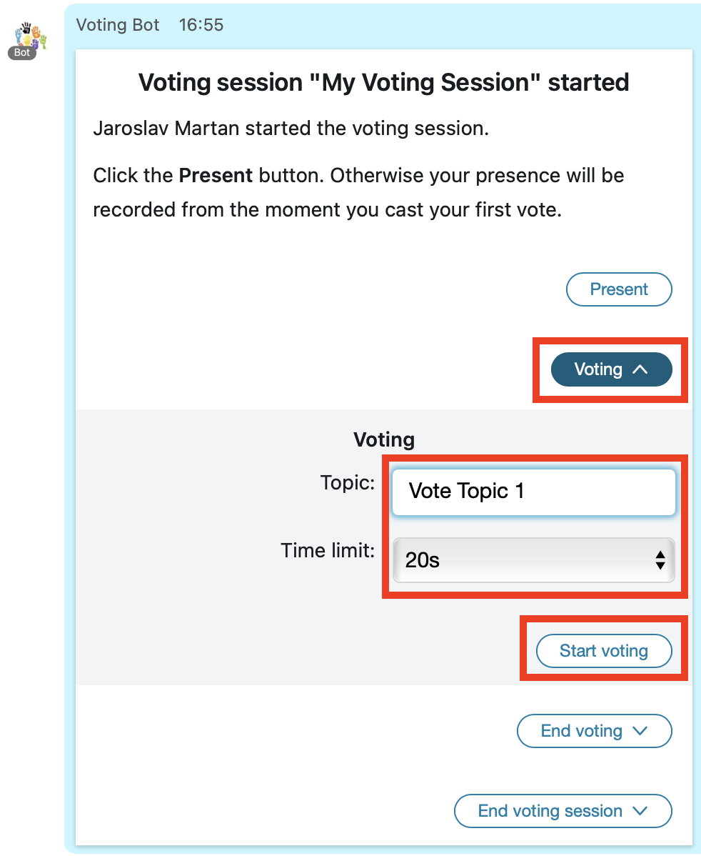Click the Time limit up-down arrows
701x856 pixels.
click(660, 560)
